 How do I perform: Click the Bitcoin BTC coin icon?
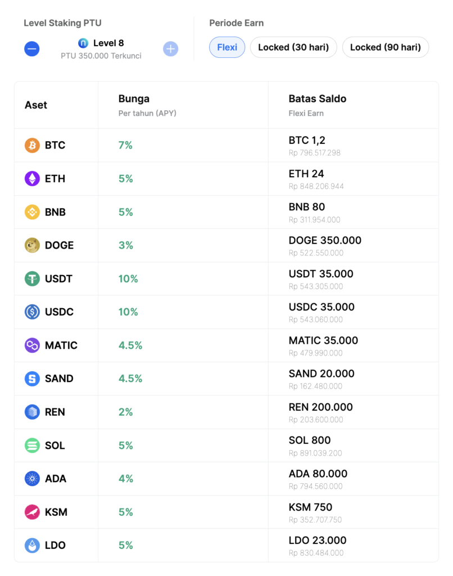[x=32, y=145]
